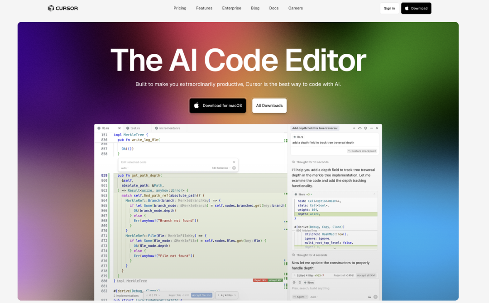
Task: Click the cloud icon in chat header
Action: (360, 128)
